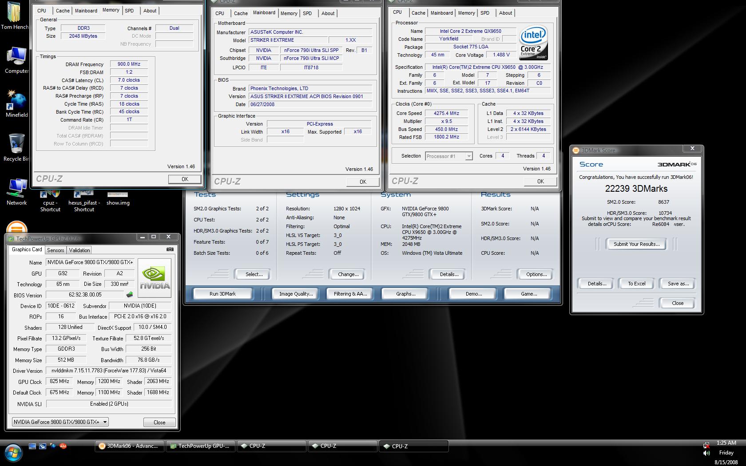Open the GPU selection dropdown in GPU-Z
Viewport: 746px width, 466px height.
pyautogui.click(x=60, y=422)
